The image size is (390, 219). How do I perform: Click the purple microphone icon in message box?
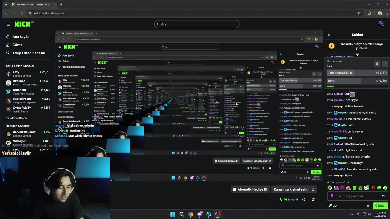(332, 196)
